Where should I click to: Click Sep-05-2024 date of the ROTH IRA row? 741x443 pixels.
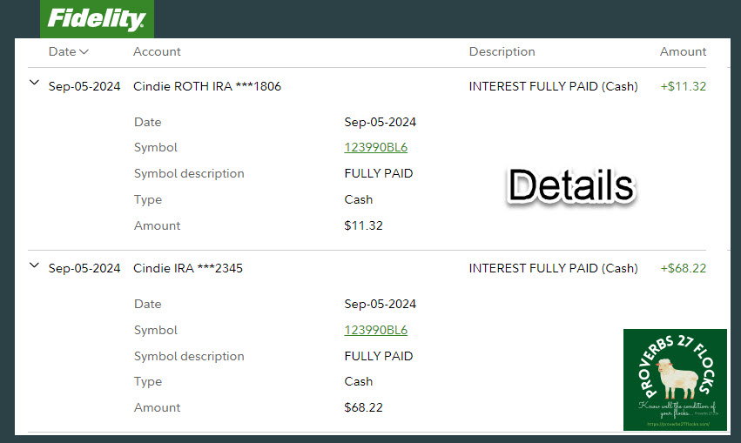pos(84,87)
